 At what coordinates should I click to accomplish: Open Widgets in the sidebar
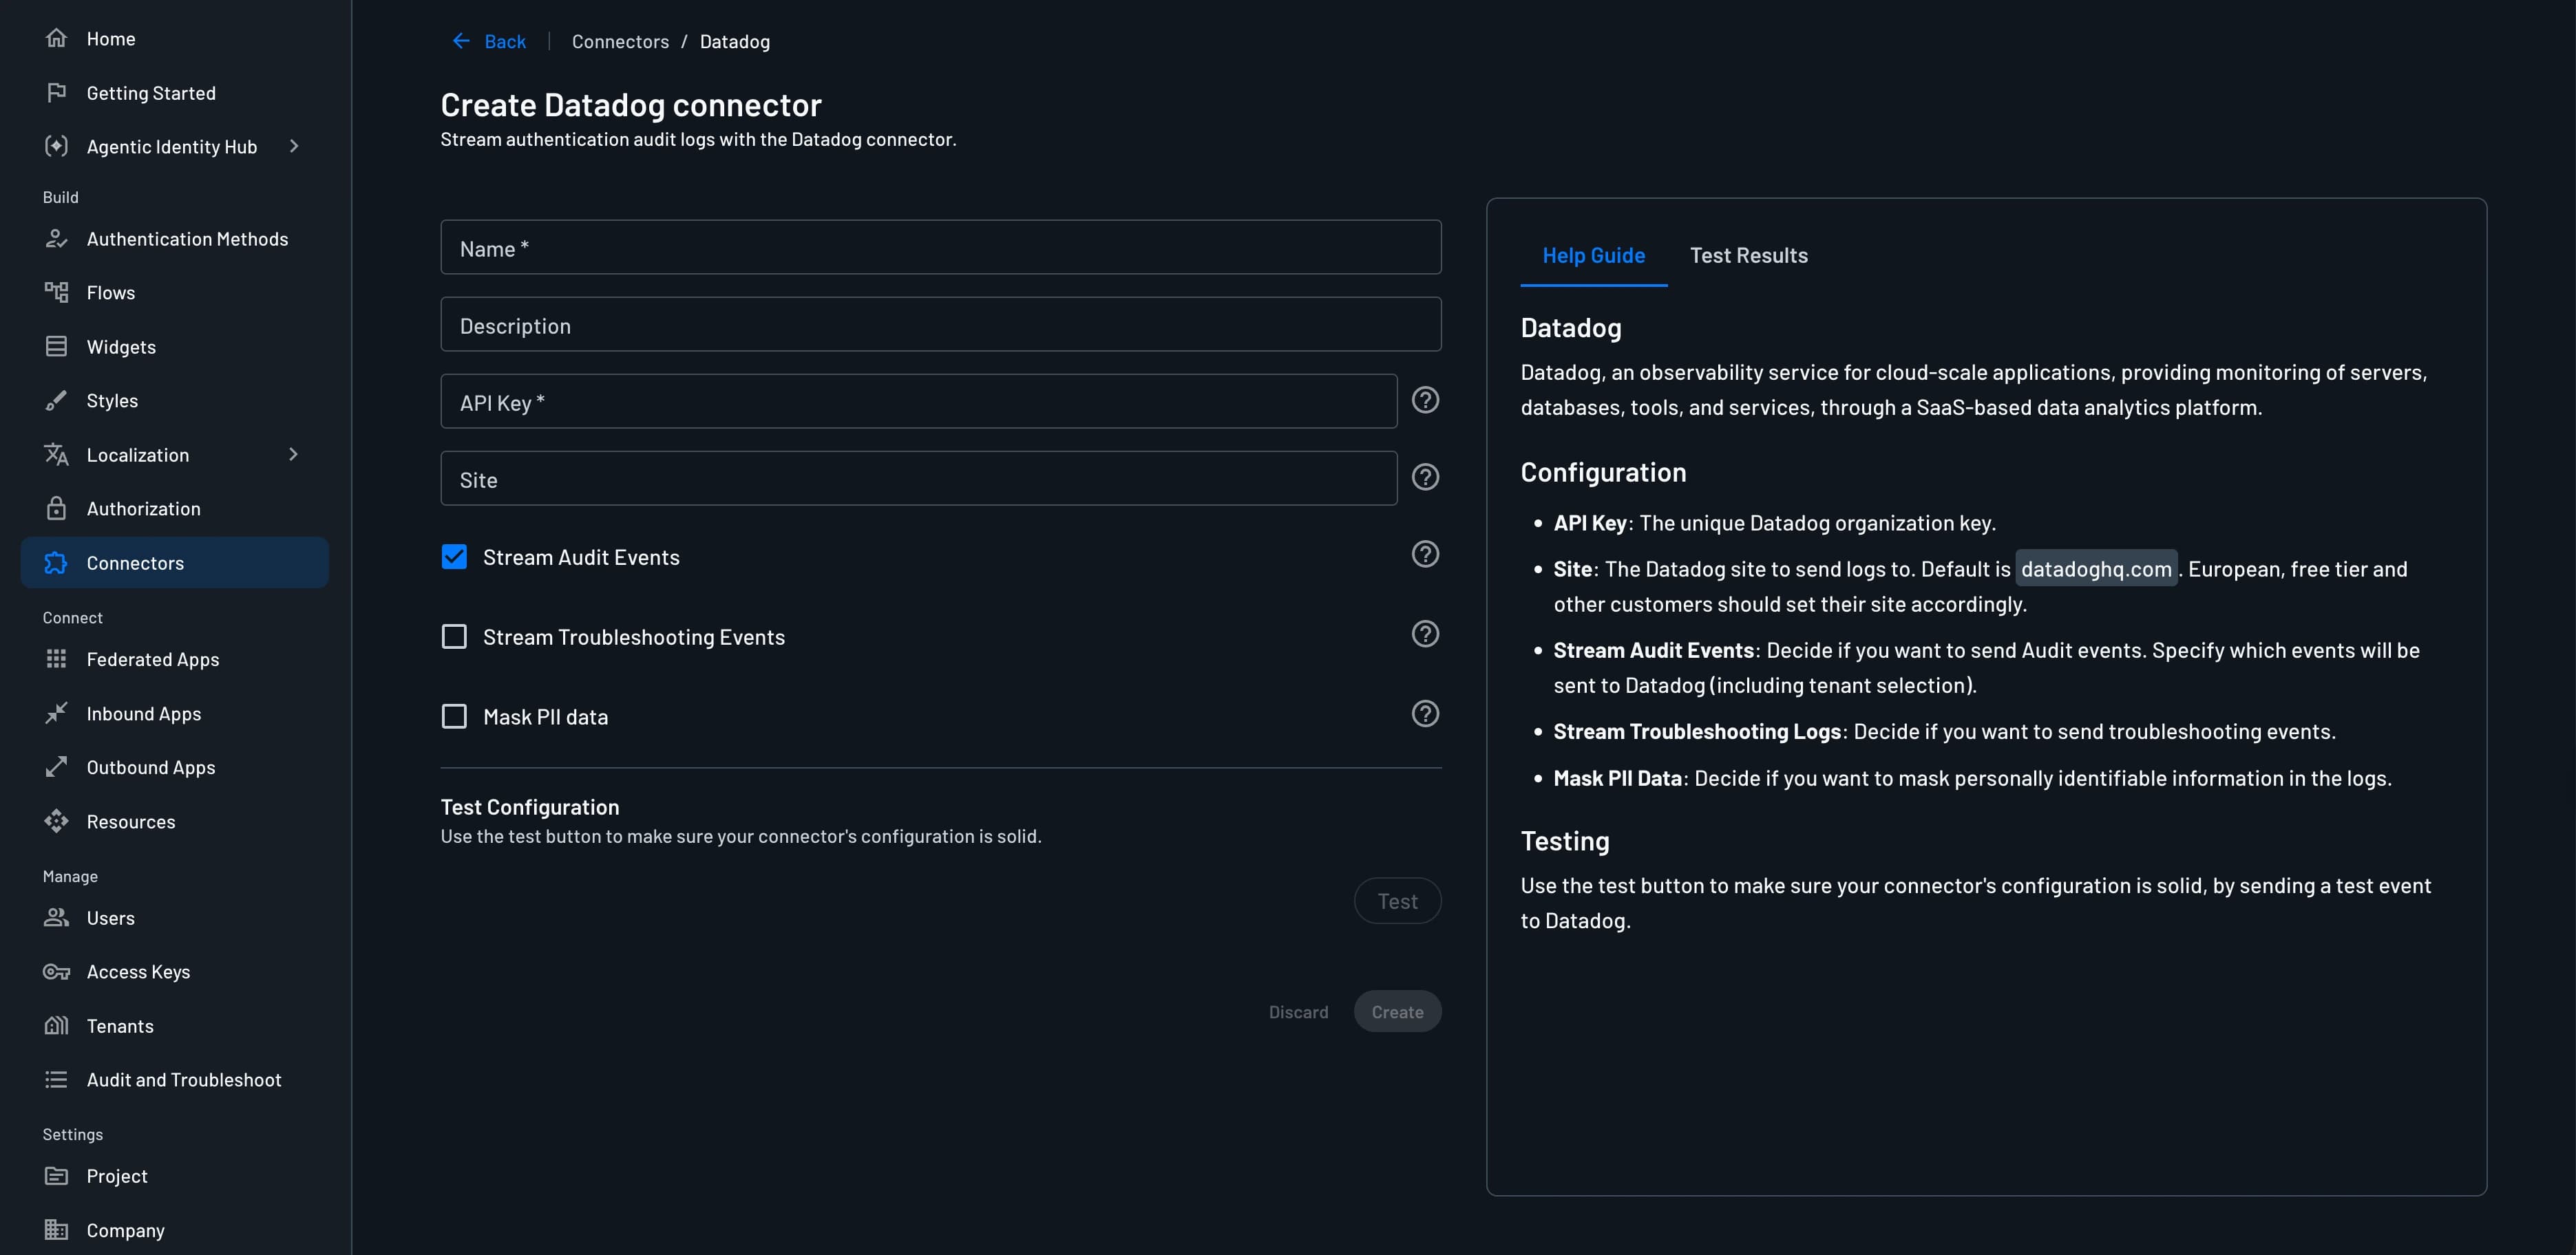coord(175,347)
